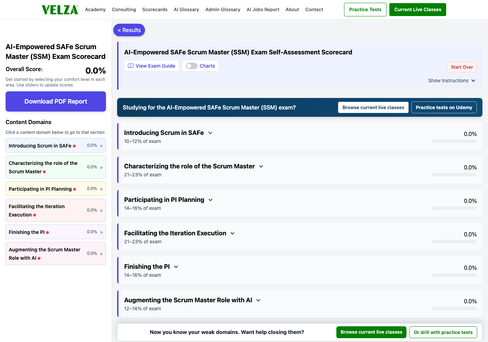Jump to Participating in PI Planning sidebar domain
The height and width of the screenshot is (342, 488).
56,189
